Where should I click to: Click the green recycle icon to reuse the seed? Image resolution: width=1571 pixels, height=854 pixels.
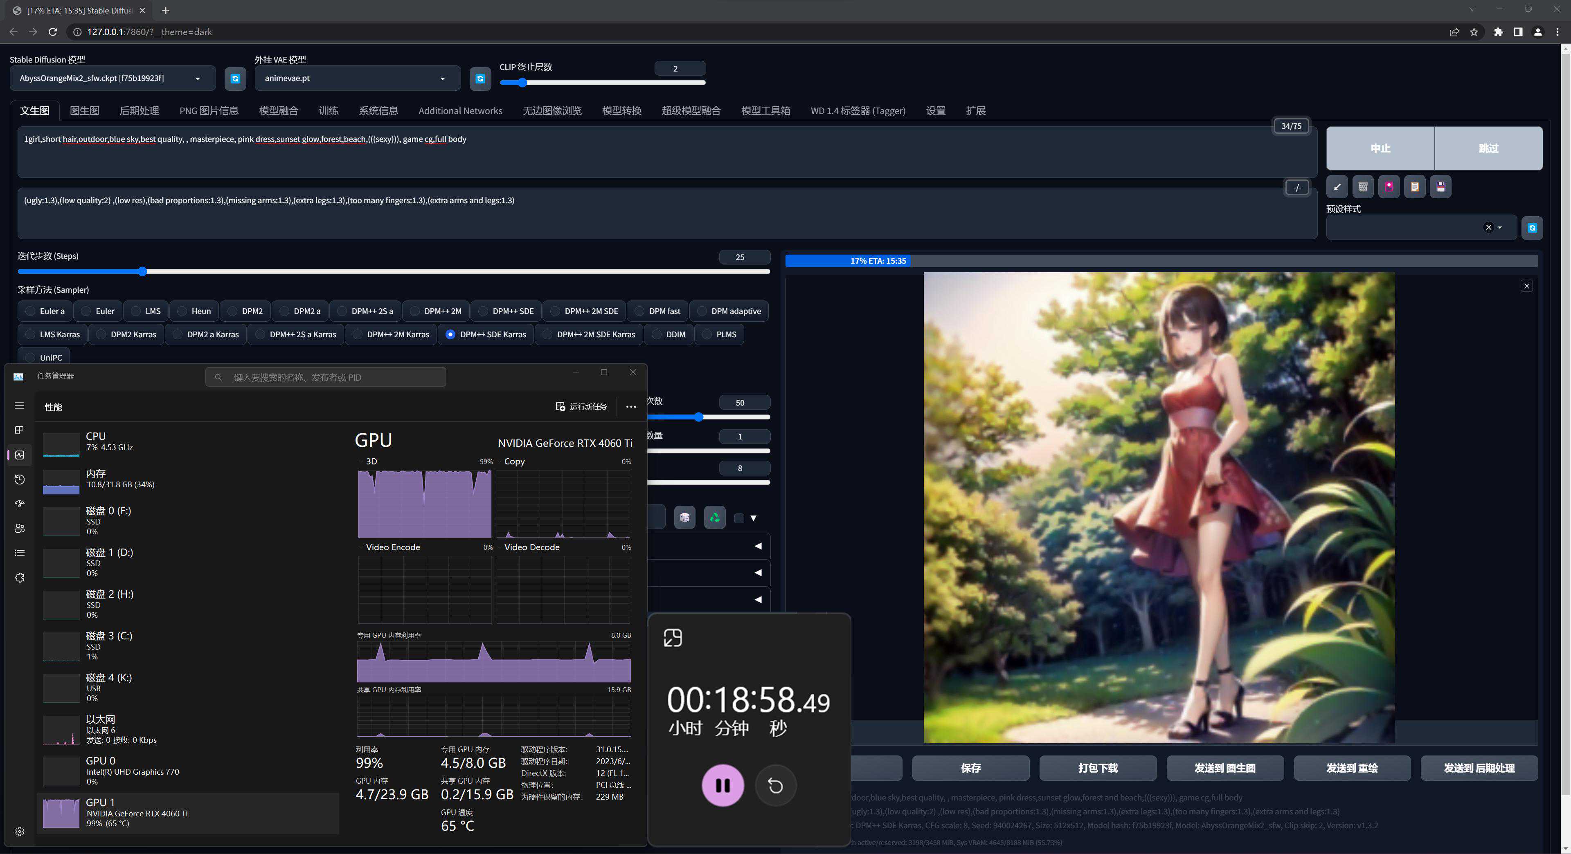point(714,518)
